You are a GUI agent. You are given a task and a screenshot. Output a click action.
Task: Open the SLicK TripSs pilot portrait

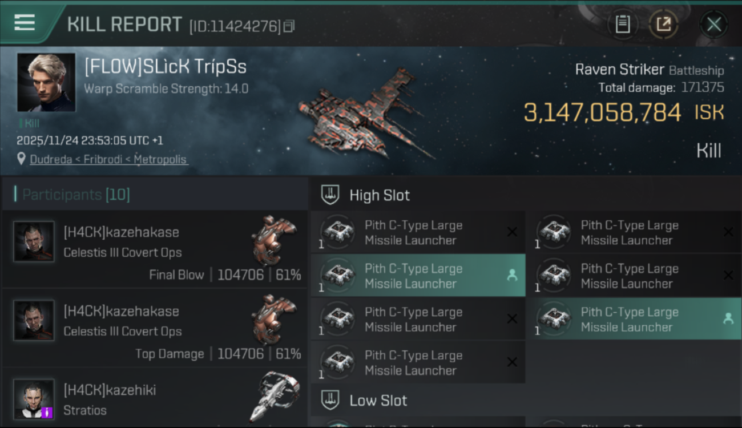pos(46,82)
